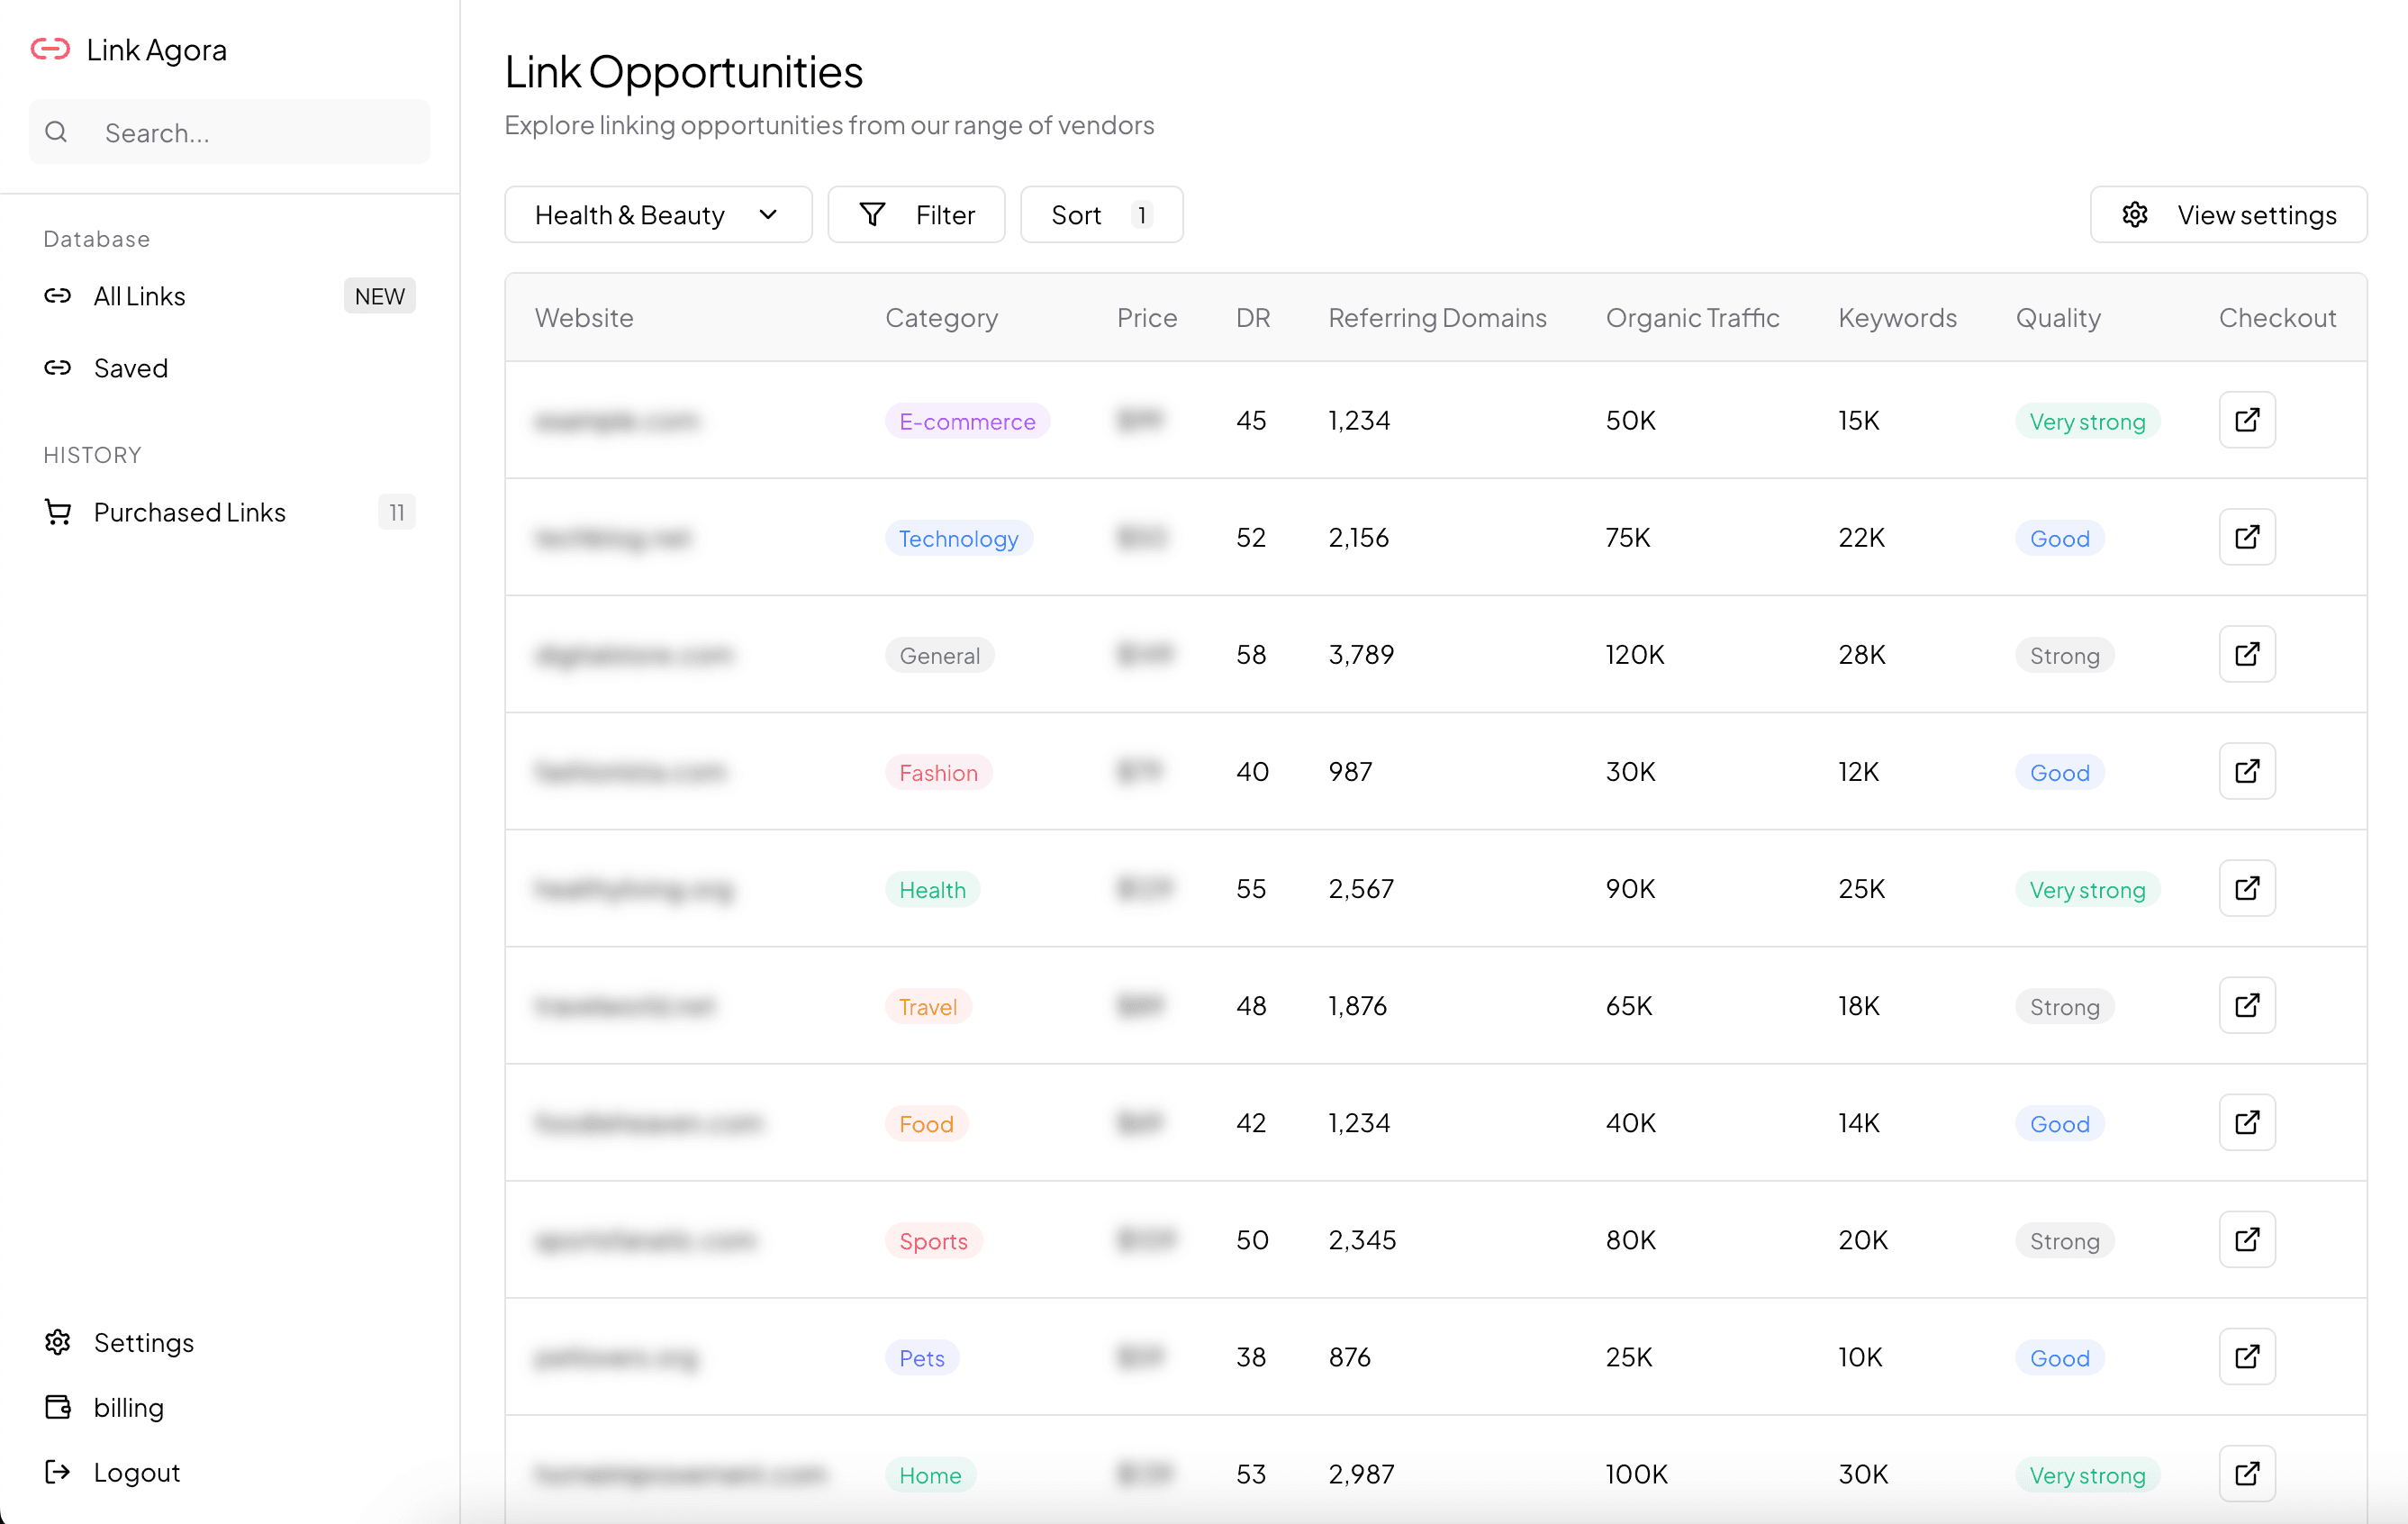The width and height of the screenshot is (2408, 1524).
Task: Click the Filter button
Action: click(x=916, y=214)
